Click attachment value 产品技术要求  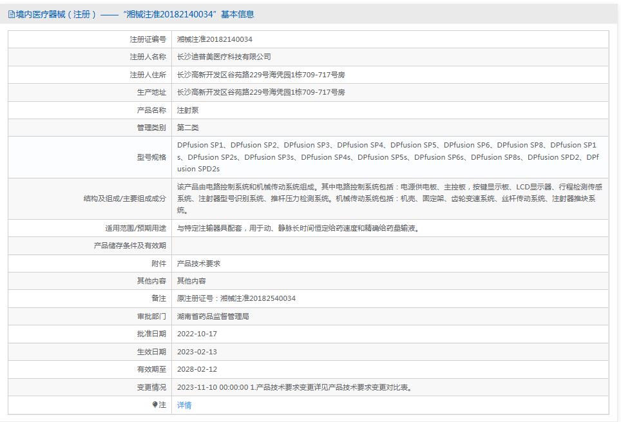coord(198,264)
